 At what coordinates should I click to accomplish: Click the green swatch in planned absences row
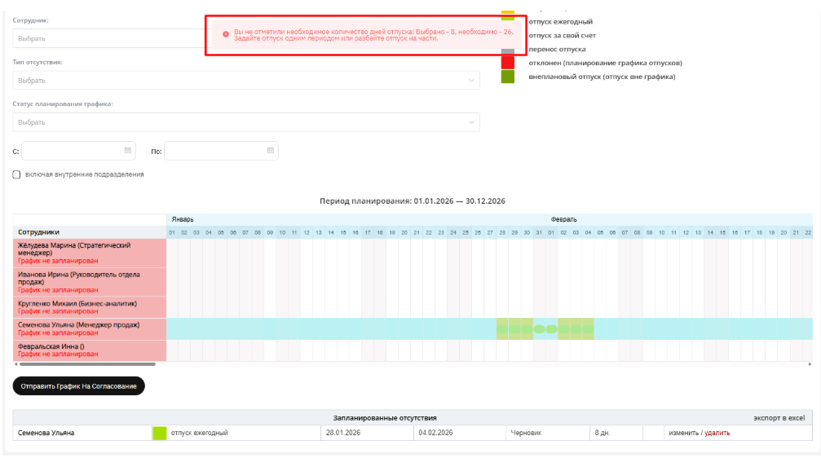(x=160, y=433)
